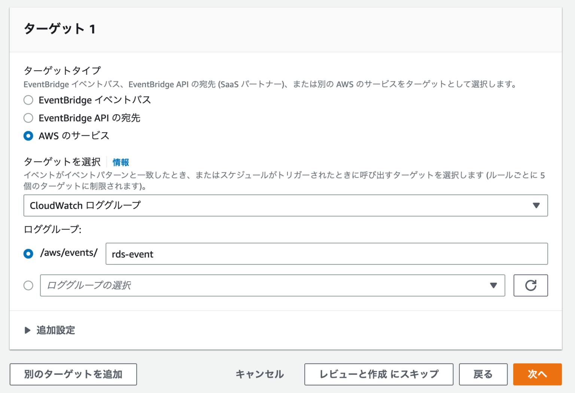Click the 別のターゲットを追加 button

click(x=73, y=374)
